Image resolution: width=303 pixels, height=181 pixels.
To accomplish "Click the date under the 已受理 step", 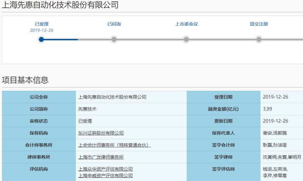I will (x=41, y=30).
